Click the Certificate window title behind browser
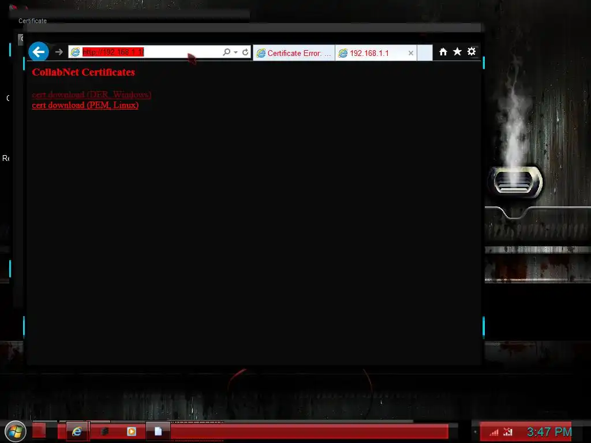This screenshot has width=591, height=443. pos(32,21)
